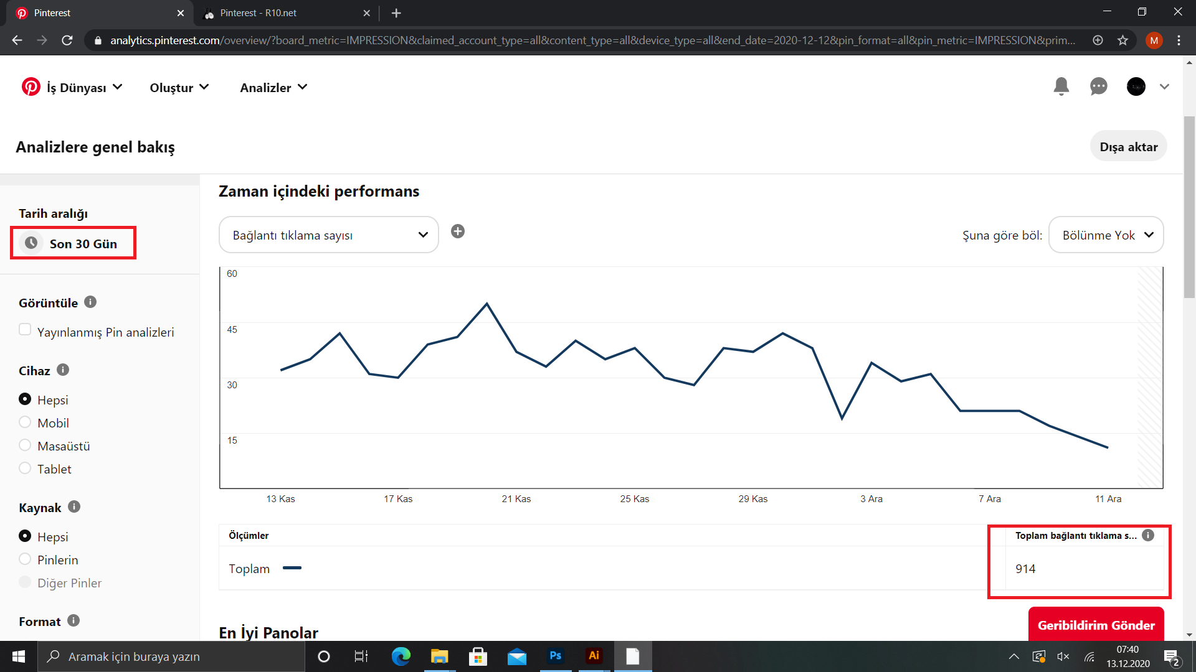This screenshot has width=1196, height=672.
Task: Close the Pinterest - R10.net tab
Action: pos(366,13)
